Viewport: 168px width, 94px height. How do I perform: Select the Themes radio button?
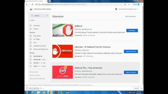pyautogui.click(x=31, y=29)
